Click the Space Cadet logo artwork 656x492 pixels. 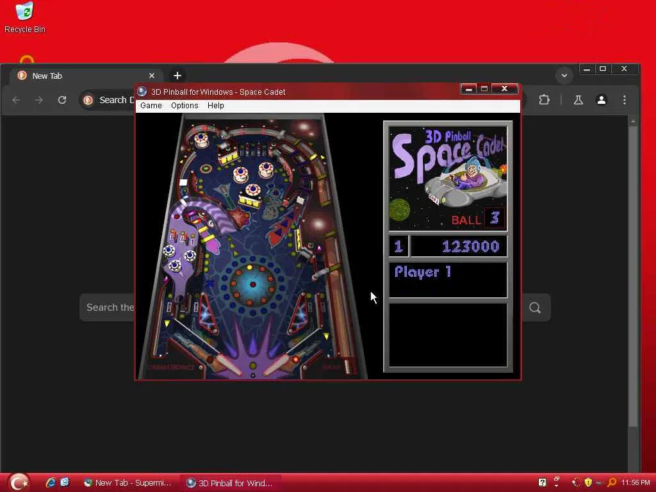pos(448,179)
